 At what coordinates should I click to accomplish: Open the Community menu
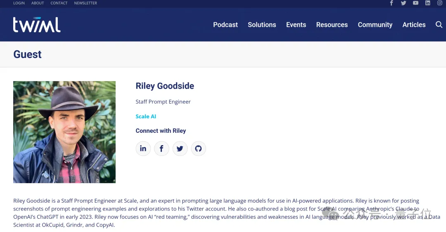(x=375, y=25)
